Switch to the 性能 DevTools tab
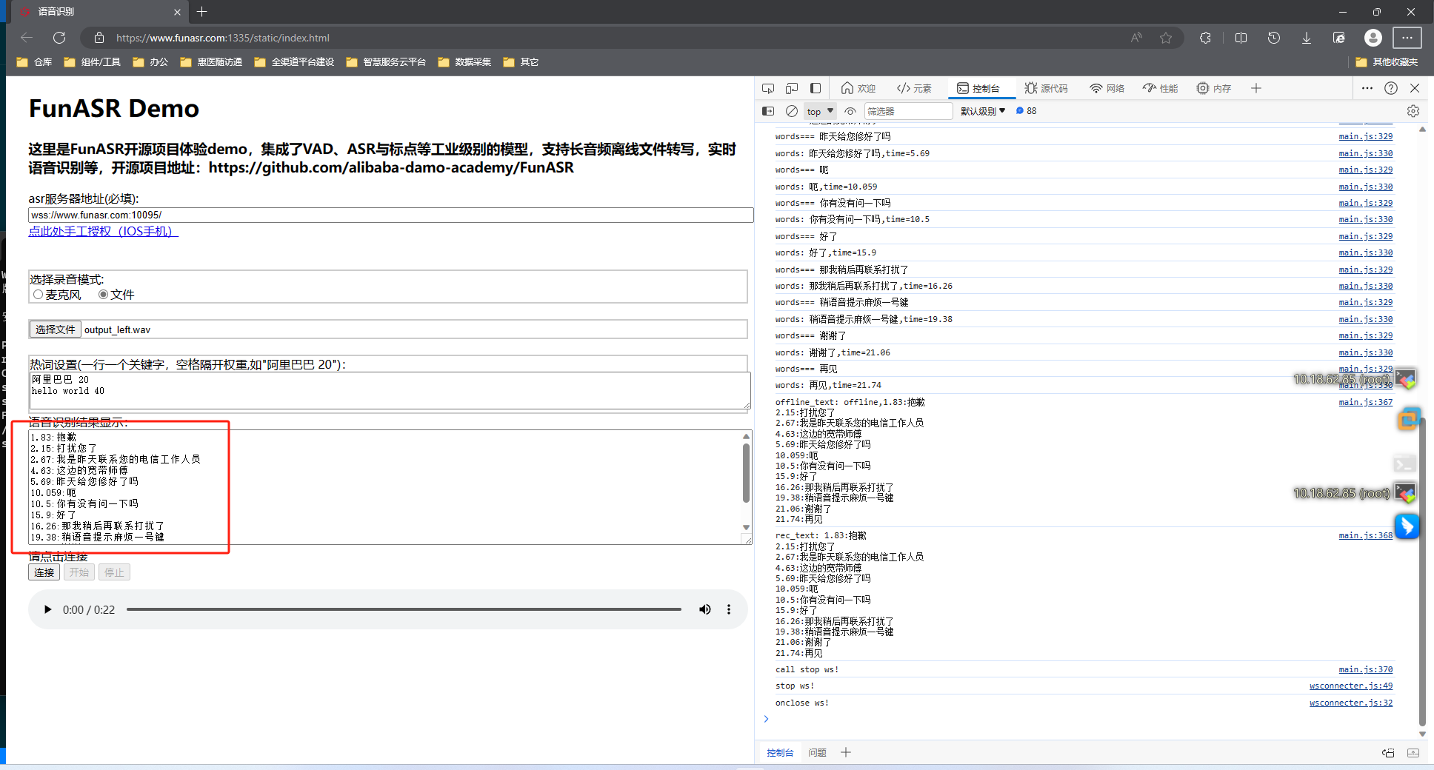 (x=1160, y=88)
